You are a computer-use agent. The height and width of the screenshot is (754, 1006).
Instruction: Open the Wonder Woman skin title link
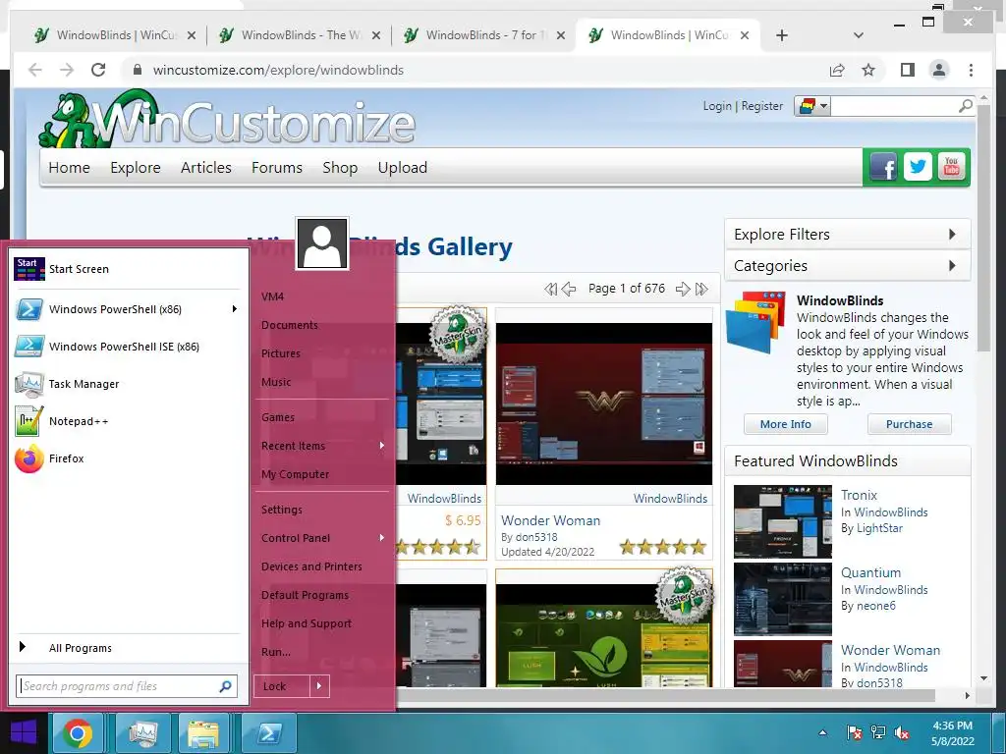pos(550,520)
